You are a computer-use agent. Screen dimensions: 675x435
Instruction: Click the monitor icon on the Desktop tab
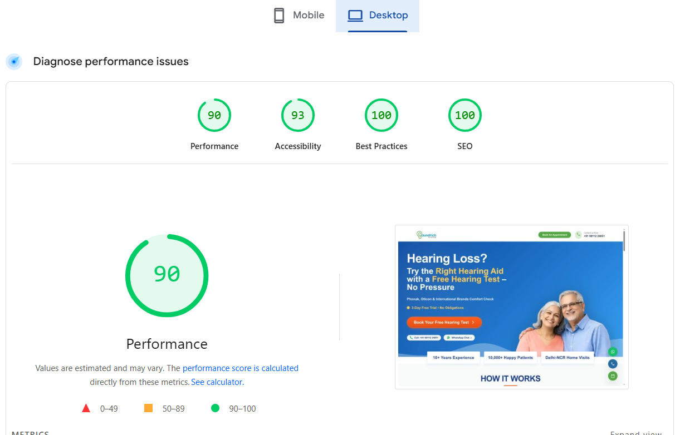point(355,15)
